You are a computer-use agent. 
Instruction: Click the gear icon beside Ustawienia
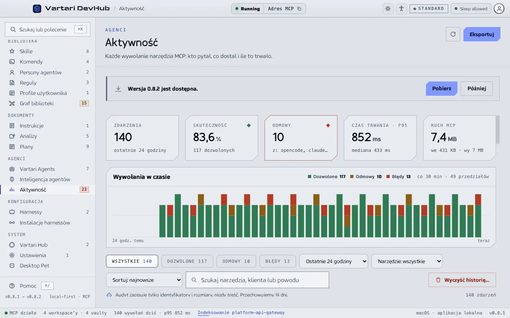point(12,255)
